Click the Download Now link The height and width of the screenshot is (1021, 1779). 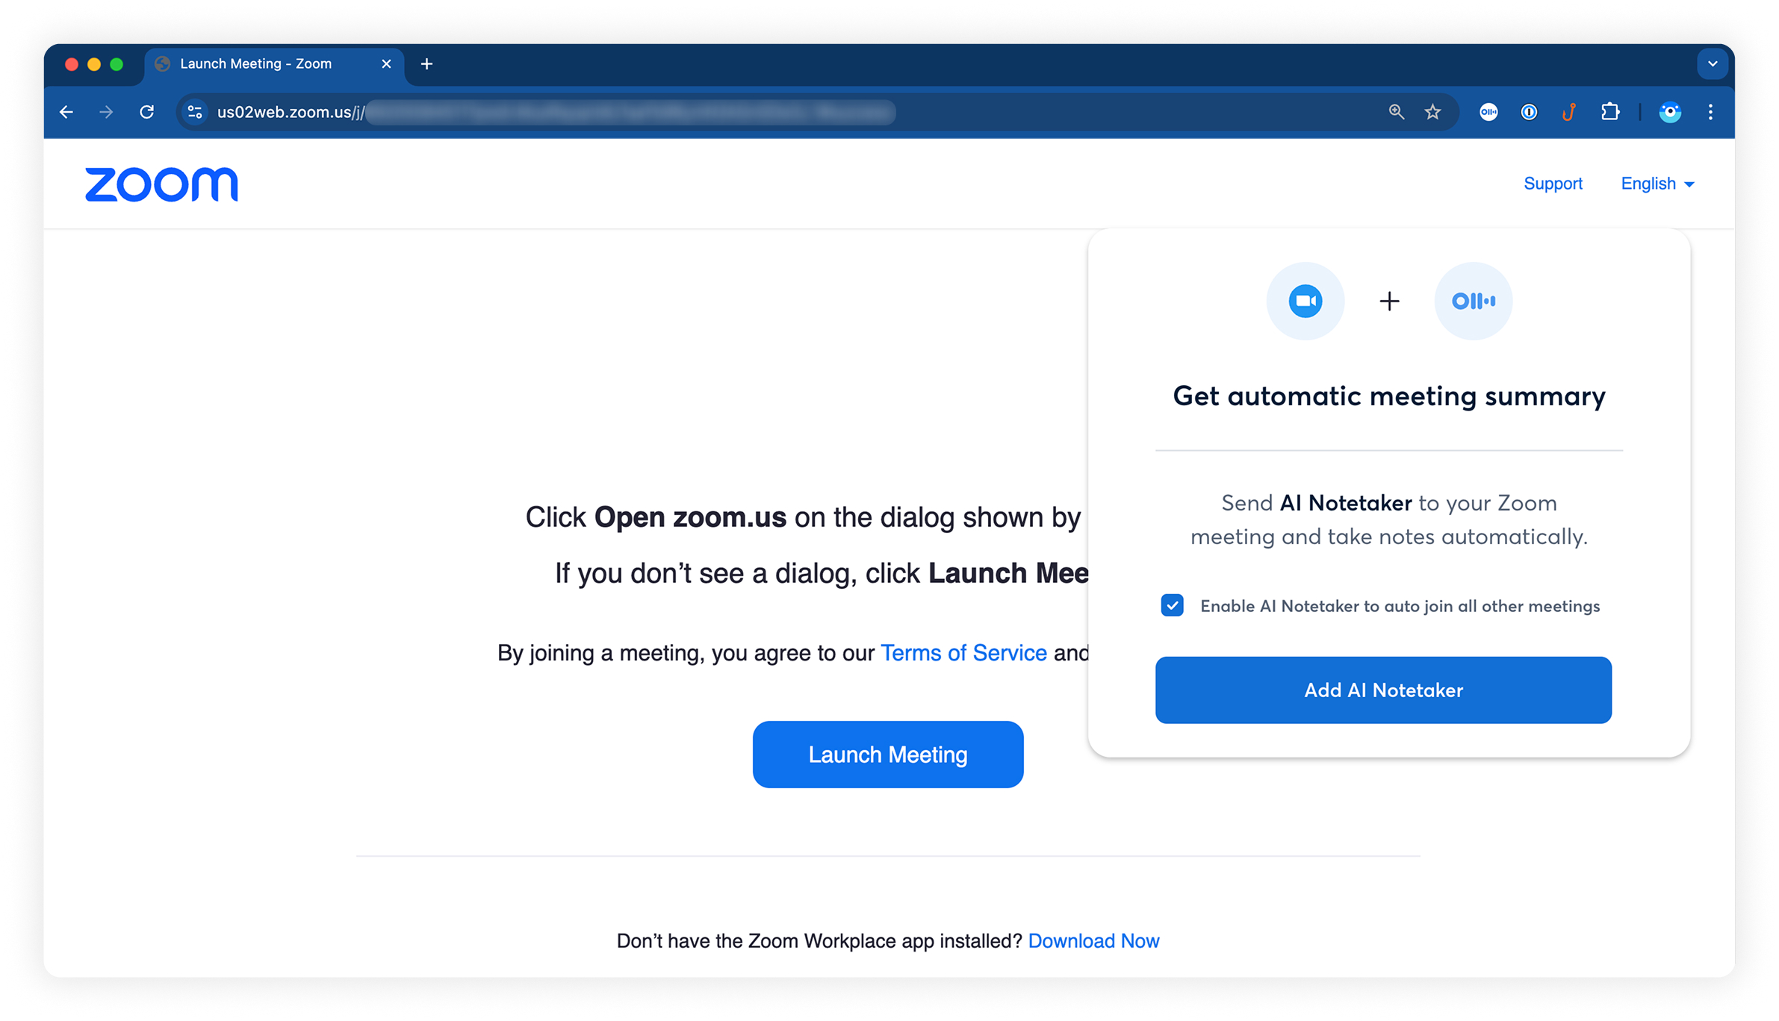1093,941
